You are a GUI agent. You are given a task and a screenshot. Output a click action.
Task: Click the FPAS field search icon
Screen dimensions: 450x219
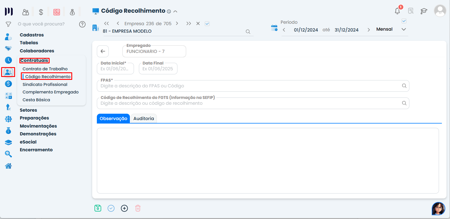point(404,86)
